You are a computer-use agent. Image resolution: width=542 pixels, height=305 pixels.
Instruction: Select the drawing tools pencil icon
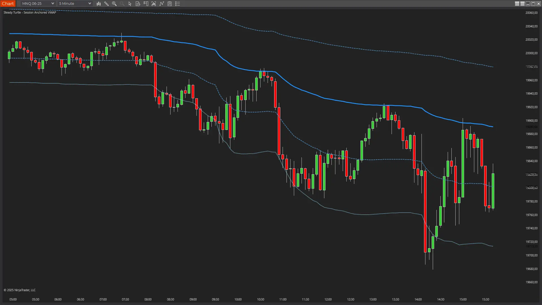[x=106, y=4]
